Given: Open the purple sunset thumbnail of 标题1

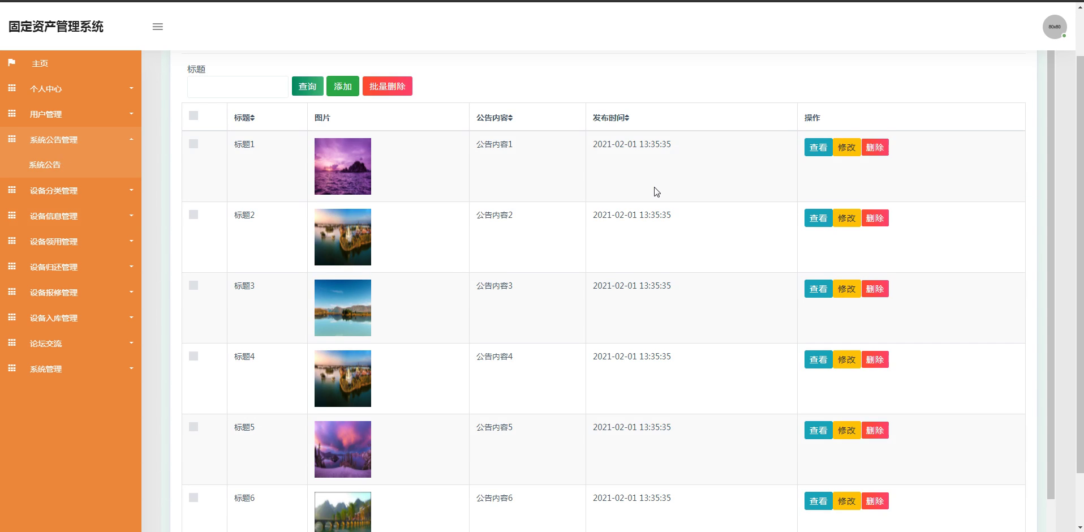Looking at the screenshot, I should pos(343,166).
